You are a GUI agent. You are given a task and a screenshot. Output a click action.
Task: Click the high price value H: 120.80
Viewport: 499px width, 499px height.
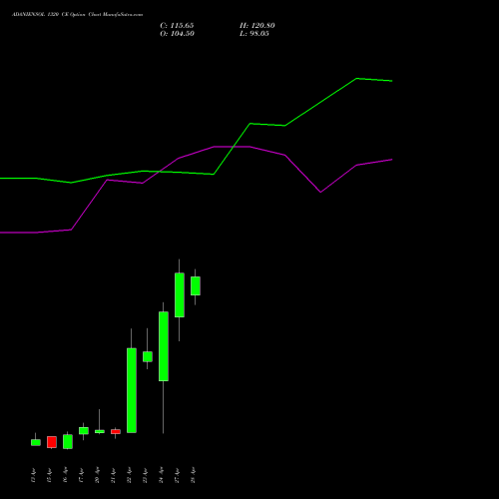(x=257, y=26)
